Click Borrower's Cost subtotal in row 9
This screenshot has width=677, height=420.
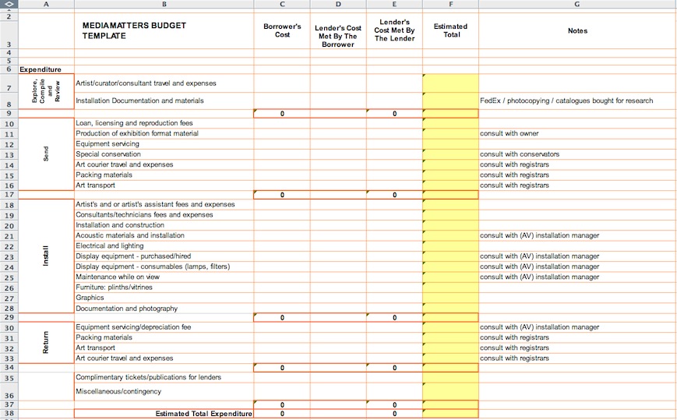pos(282,114)
